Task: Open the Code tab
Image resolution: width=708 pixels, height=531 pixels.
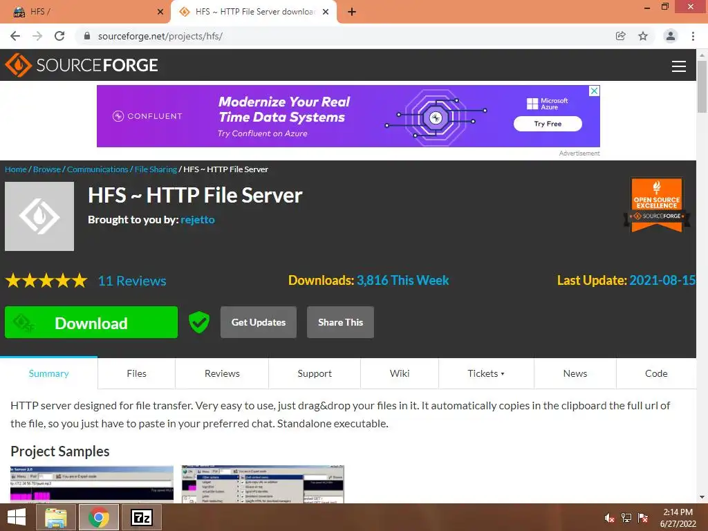Action: (655, 373)
